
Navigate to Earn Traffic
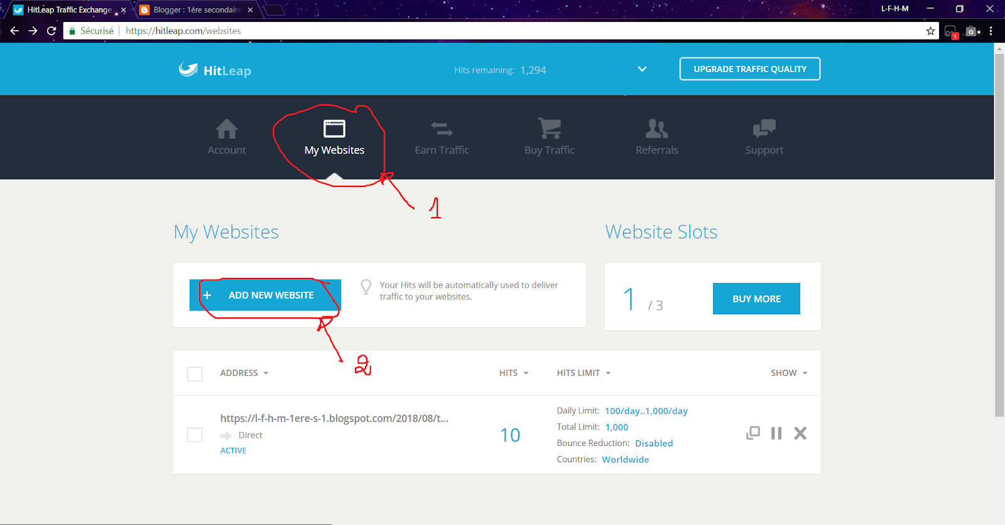[x=442, y=137]
